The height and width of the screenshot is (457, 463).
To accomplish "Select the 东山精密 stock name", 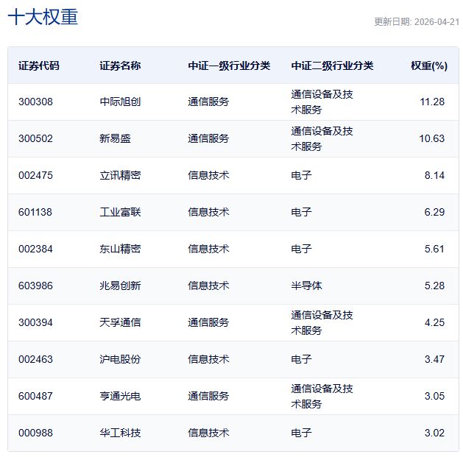I will point(120,249).
